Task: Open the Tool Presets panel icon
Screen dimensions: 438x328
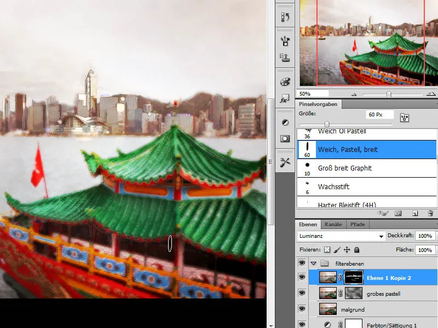Action: (x=285, y=162)
